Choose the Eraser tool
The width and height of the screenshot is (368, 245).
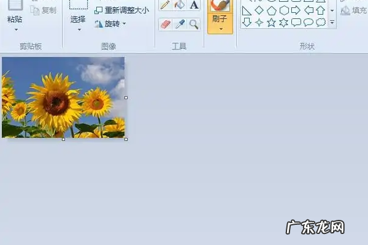point(165,24)
